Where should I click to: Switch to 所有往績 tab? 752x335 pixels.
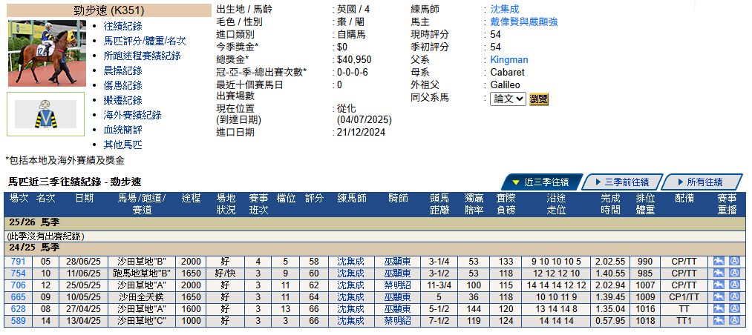click(x=702, y=182)
